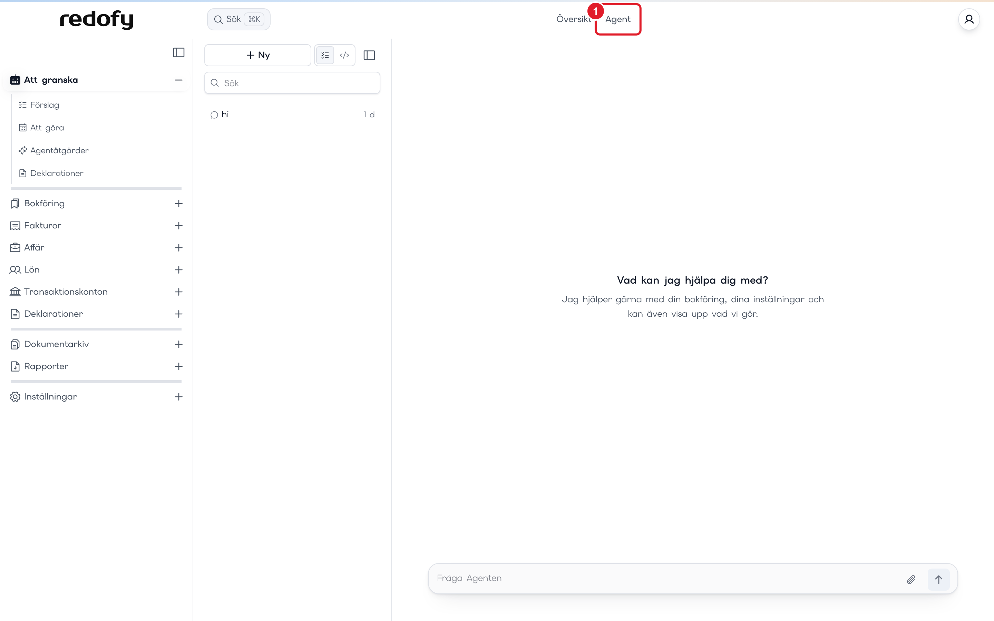Expand the Dokumentarkiv section
994x621 pixels.
[x=179, y=344]
